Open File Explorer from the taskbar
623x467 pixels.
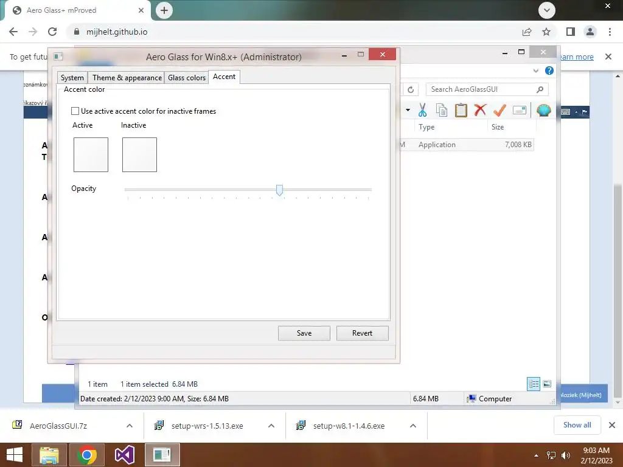[49, 455]
